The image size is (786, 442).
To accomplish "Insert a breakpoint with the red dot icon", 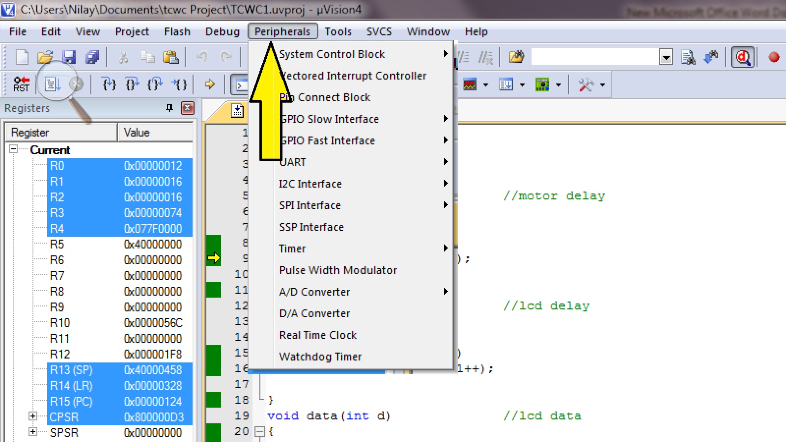I will click(774, 57).
